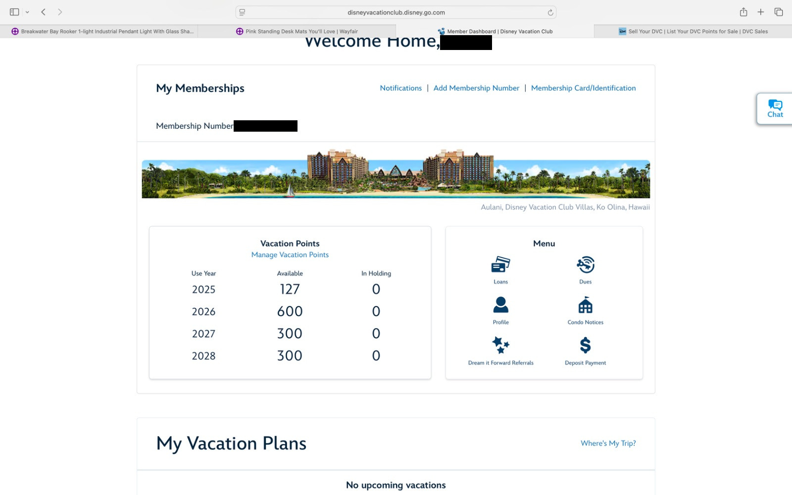Click the Aulani resort banner image

(396, 173)
